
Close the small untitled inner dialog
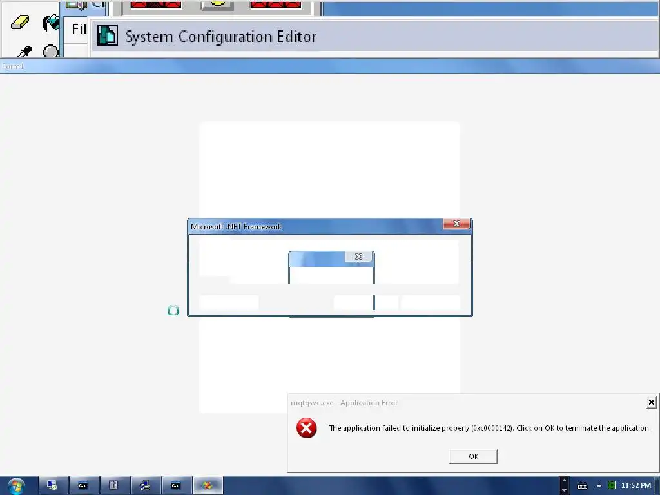(x=358, y=257)
